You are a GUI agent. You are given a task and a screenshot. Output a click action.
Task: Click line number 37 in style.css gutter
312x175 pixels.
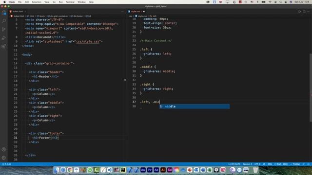point(134,102)
